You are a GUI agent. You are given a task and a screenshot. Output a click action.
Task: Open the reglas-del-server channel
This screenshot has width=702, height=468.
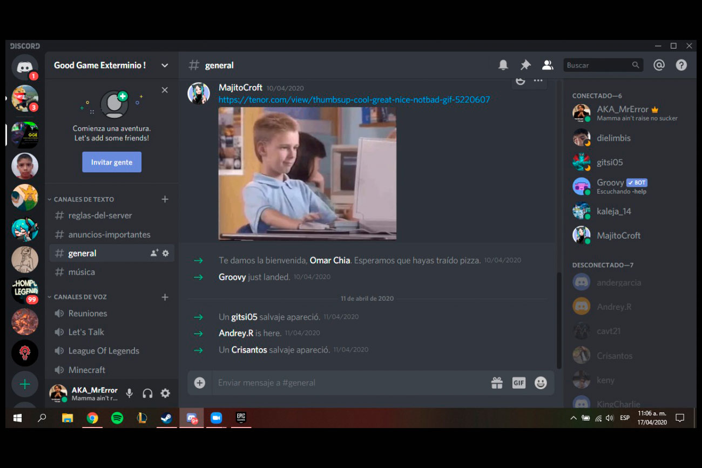point(112,215)
